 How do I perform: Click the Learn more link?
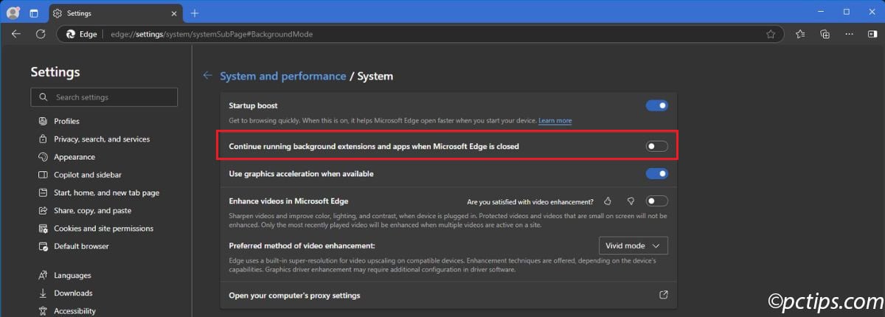(555, 120)
